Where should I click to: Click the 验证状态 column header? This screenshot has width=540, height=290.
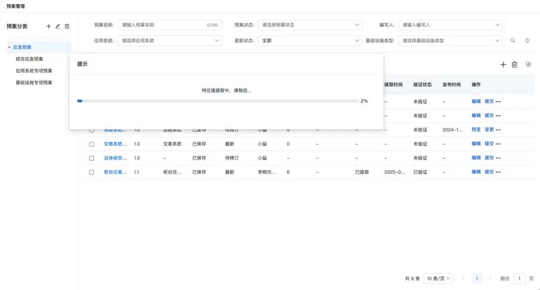tap(422, 85)
